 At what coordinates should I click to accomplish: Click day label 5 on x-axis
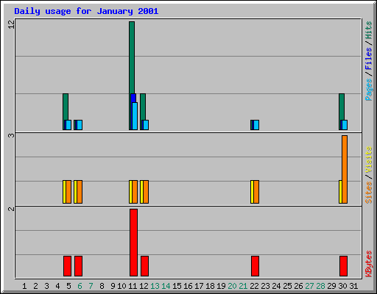[68, 286]
